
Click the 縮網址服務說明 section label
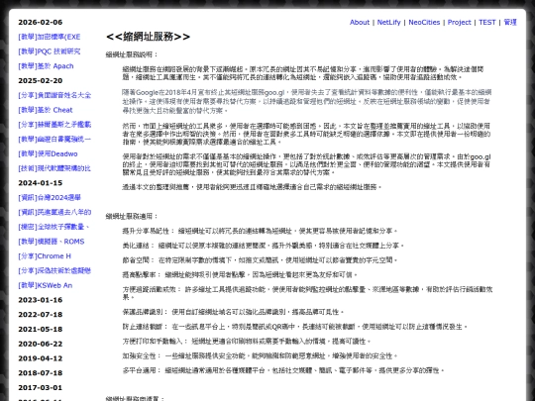(132, 54)
